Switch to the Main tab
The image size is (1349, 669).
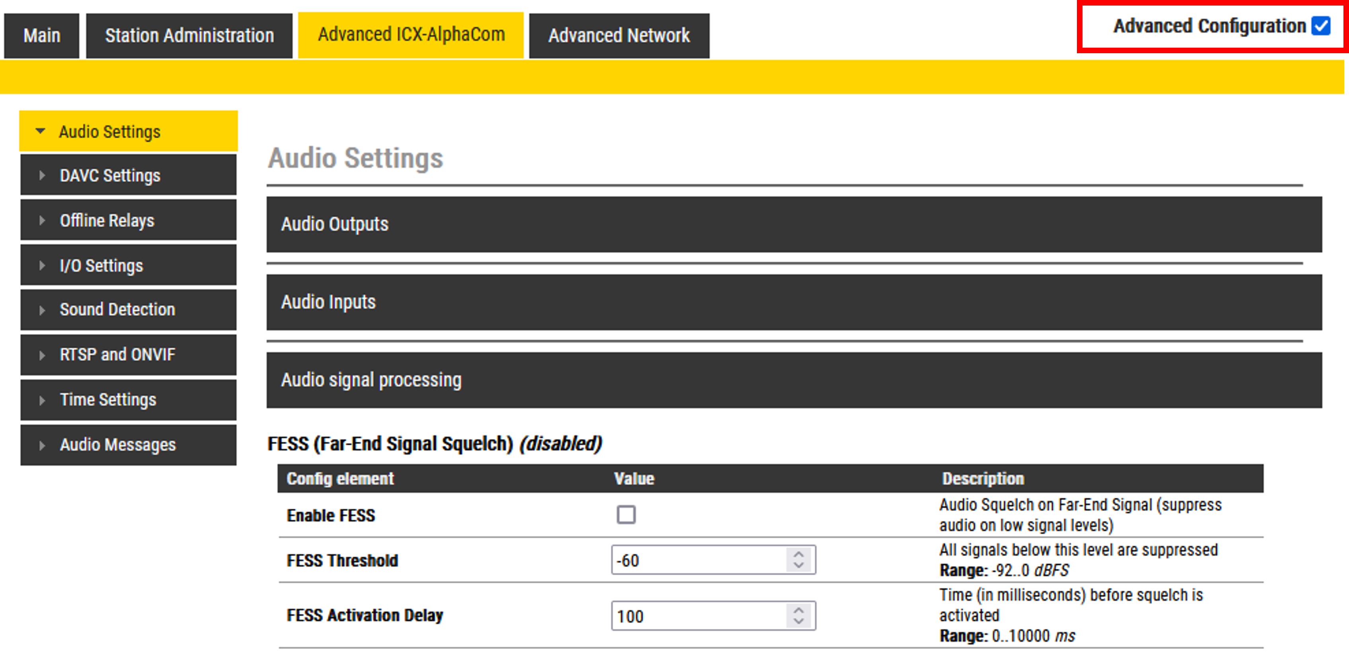(41, 36)
